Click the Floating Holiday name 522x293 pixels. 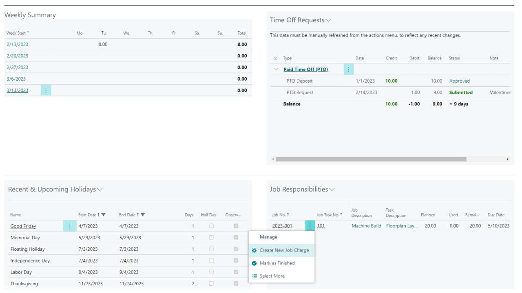click(28, 249)
